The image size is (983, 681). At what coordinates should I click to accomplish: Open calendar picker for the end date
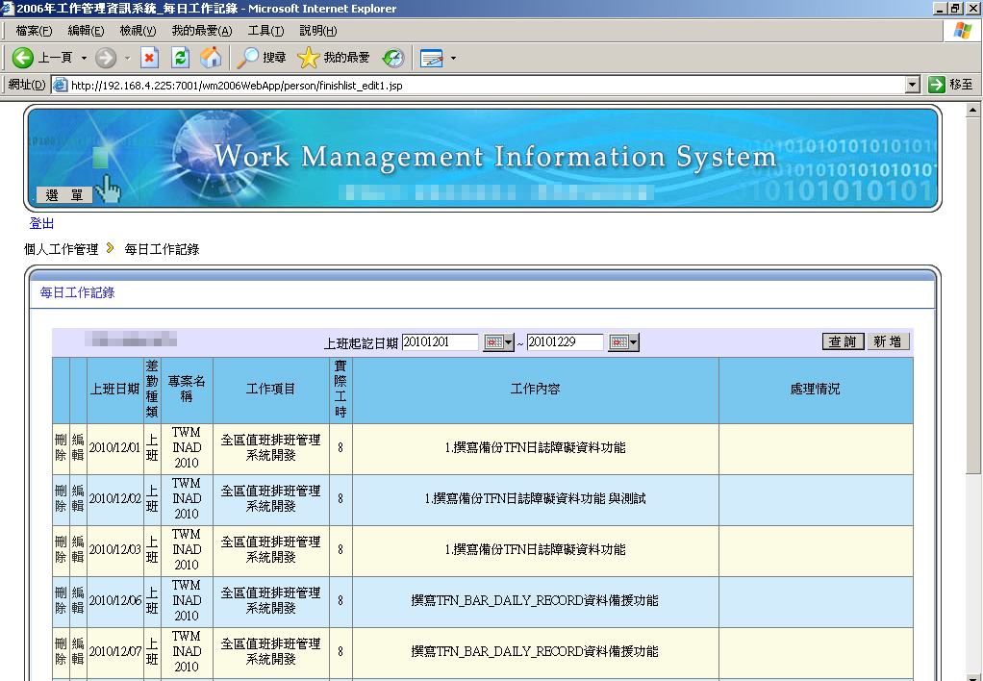(618, 342)
